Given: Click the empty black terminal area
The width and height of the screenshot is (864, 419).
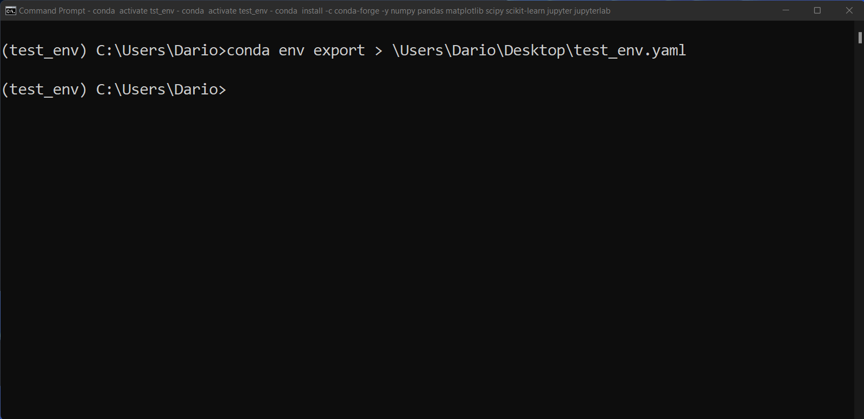Looking at the screenshot, I should point(380,244).
